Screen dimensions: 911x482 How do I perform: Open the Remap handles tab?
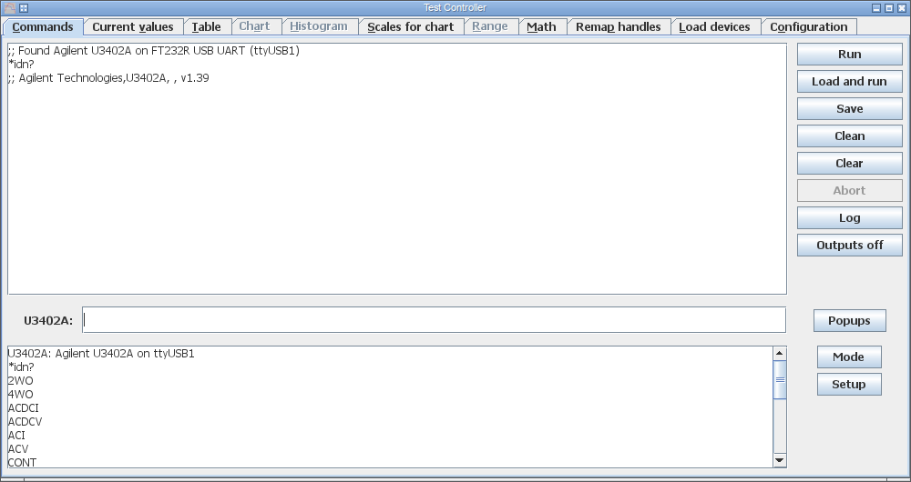point(619,26)
